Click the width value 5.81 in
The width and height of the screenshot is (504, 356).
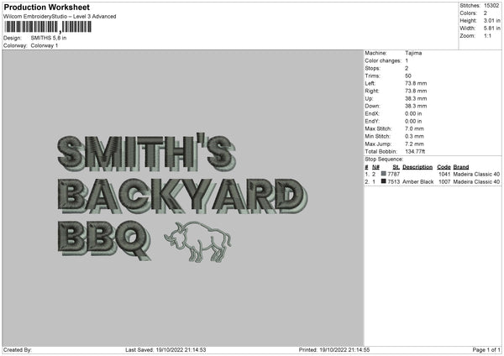(x=491, y=29)
